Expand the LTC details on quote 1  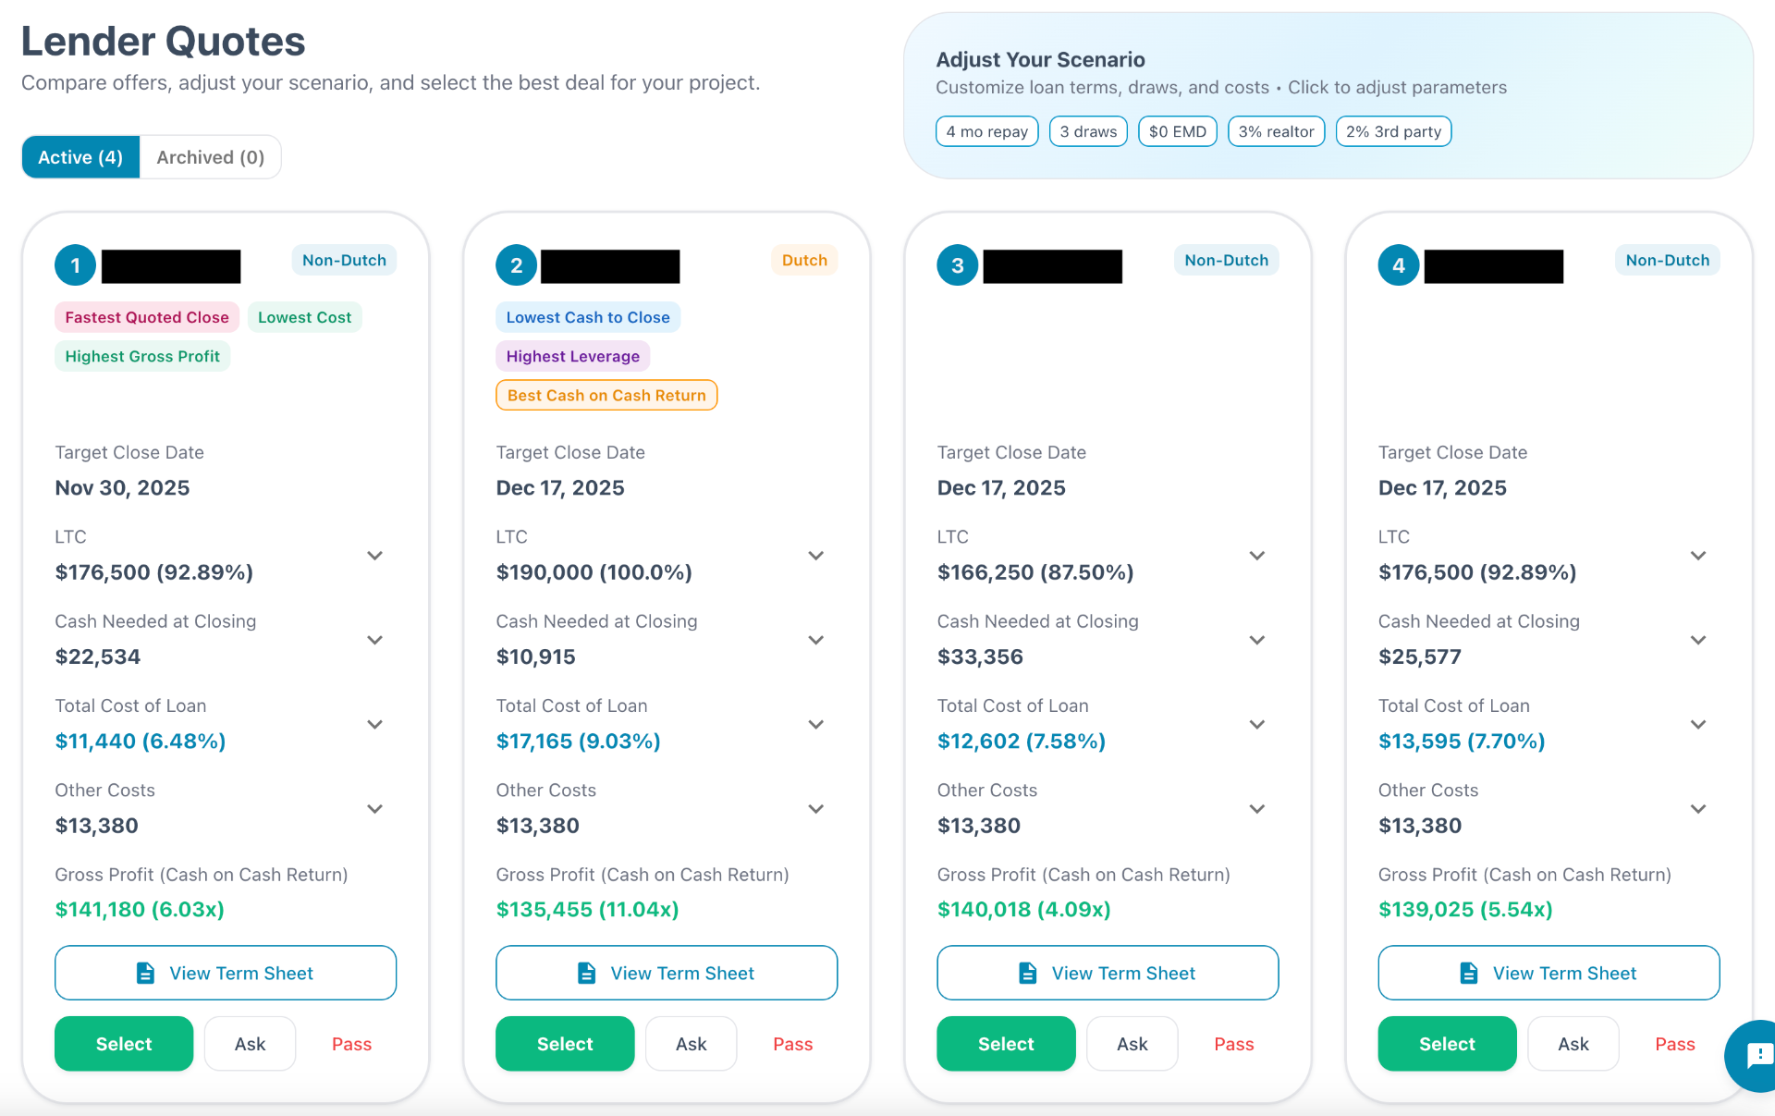tap(374, 555)
